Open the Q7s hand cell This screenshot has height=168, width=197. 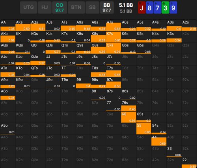pos(113,48)
